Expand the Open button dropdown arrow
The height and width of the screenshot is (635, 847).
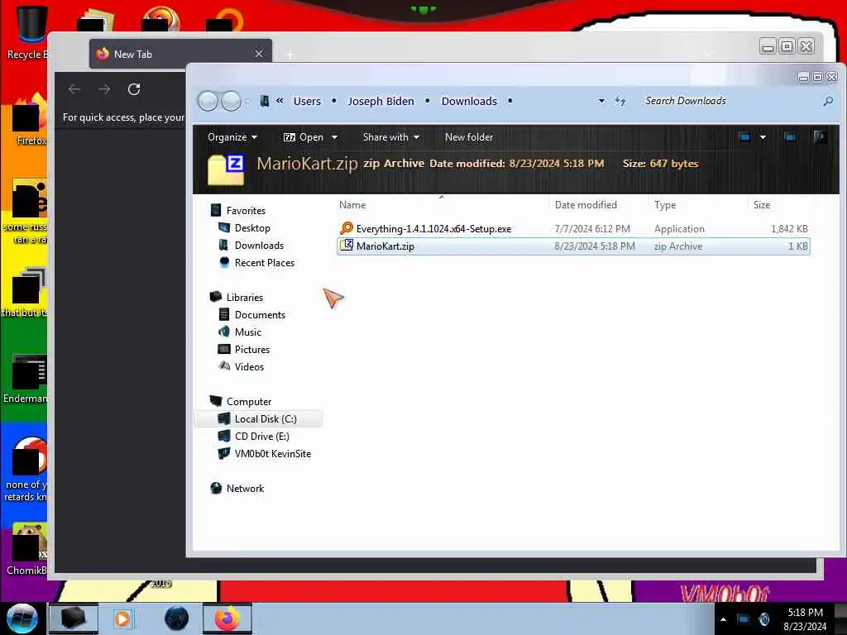pos(334,137)
